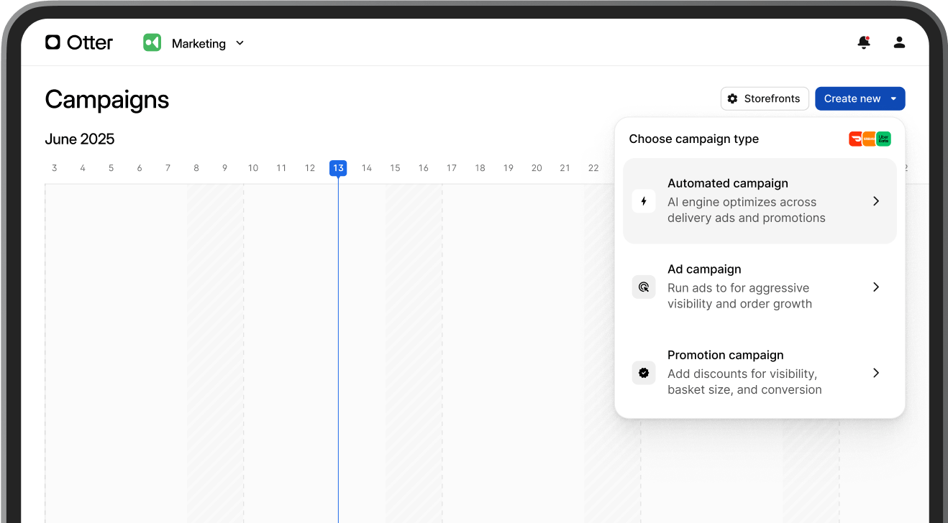Click the Ad campaign target cursor icon

coord(644,287)
